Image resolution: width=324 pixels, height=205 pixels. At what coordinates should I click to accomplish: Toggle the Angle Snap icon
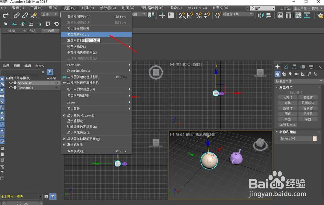[x=190, y=16]
